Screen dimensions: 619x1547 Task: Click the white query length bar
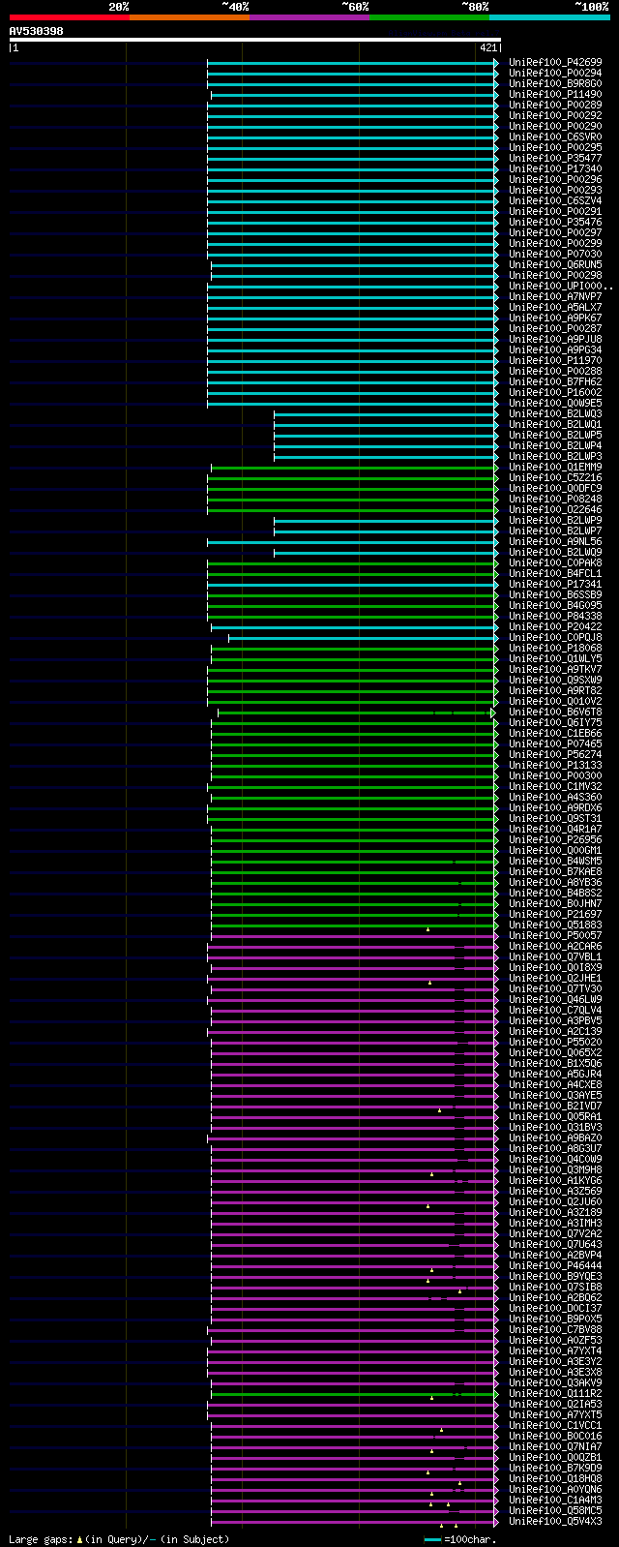(x=255, y=40)
